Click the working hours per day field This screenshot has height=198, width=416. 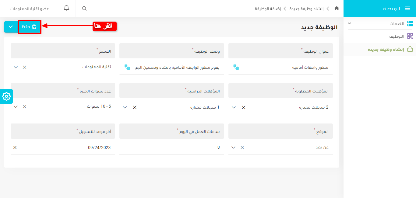(171, 148)
